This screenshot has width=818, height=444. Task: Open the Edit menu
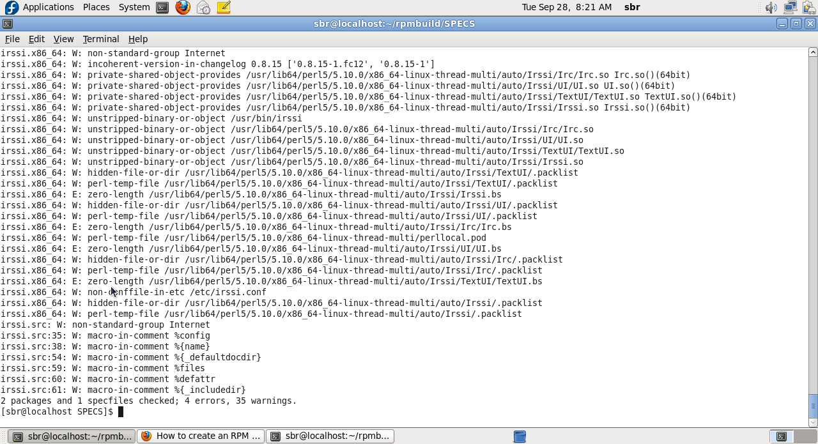(36, 39)
